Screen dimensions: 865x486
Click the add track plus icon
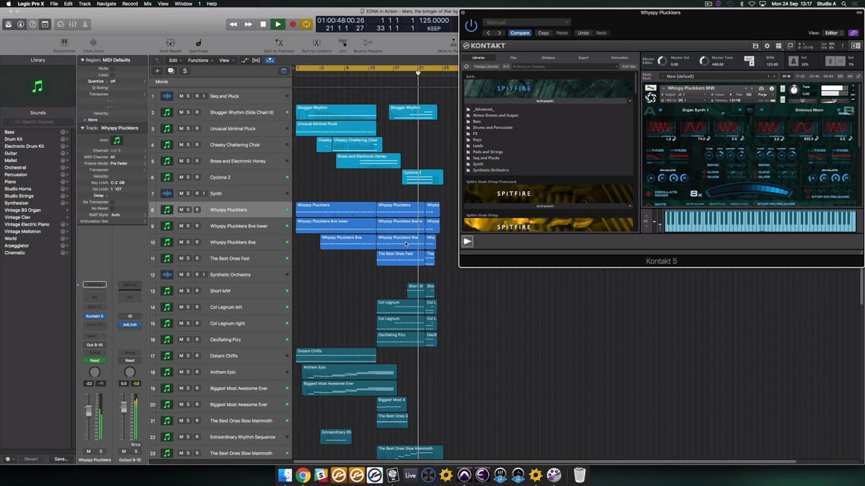157,71
